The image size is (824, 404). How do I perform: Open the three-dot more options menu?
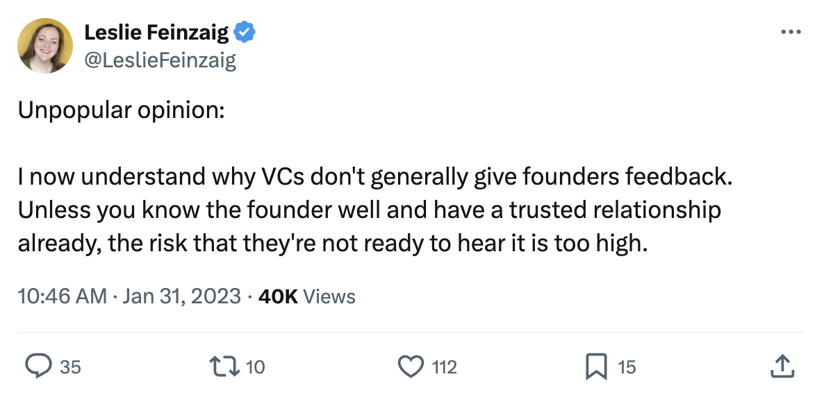[791, 32]
